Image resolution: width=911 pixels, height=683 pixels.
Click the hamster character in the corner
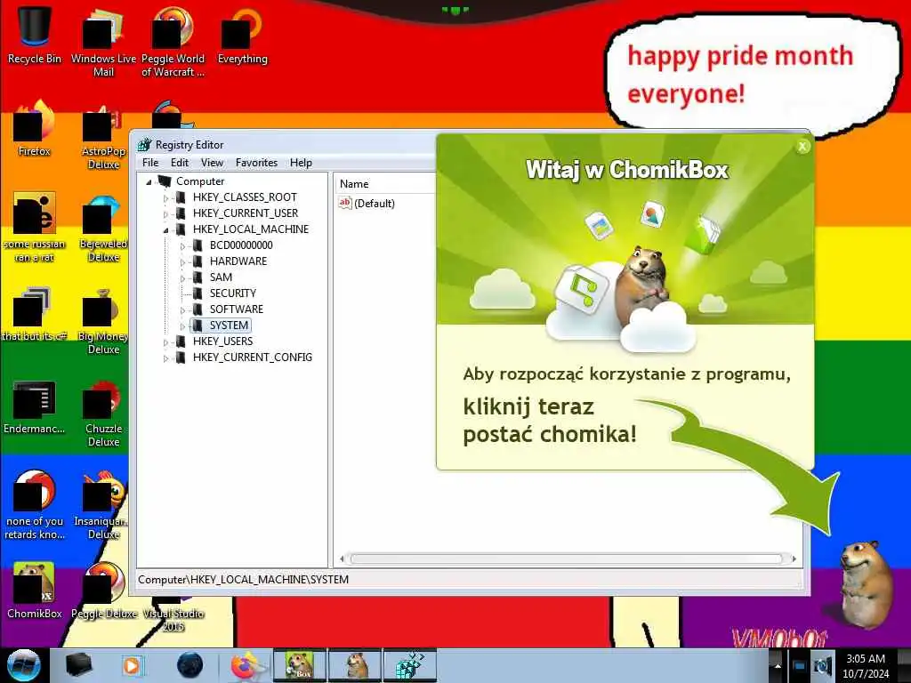tap(866, 583)
